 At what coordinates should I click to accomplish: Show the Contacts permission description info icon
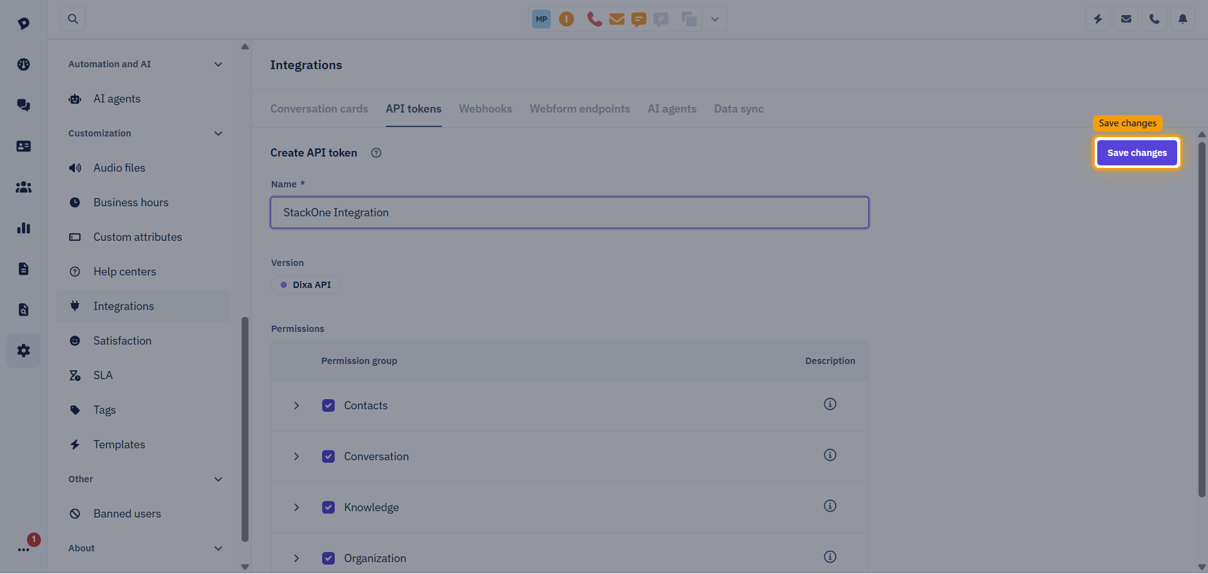pos(830,404)
